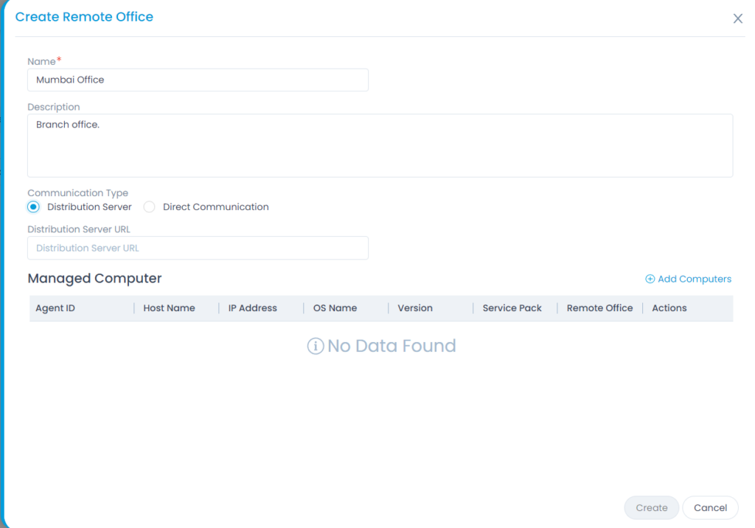The width and height of the screenshot is (755, 528).
Task: Sort by the Agent ID column header
Action: [55, 308]
